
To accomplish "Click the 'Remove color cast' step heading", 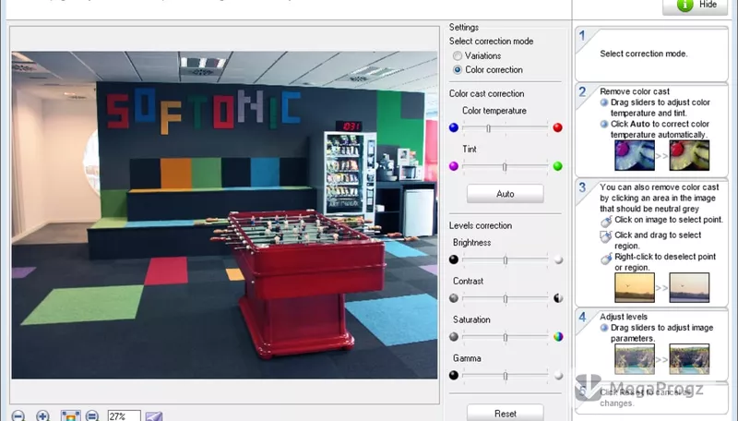I will (x=635, y=91).
